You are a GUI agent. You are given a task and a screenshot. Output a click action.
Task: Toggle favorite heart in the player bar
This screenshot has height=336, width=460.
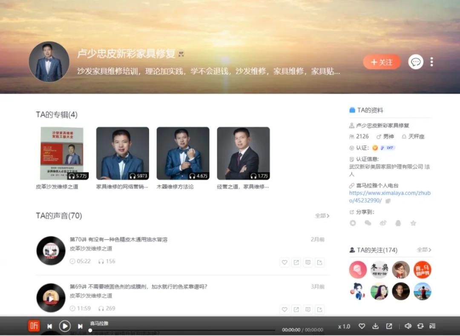pyautogui.click(x=362, y=326)
